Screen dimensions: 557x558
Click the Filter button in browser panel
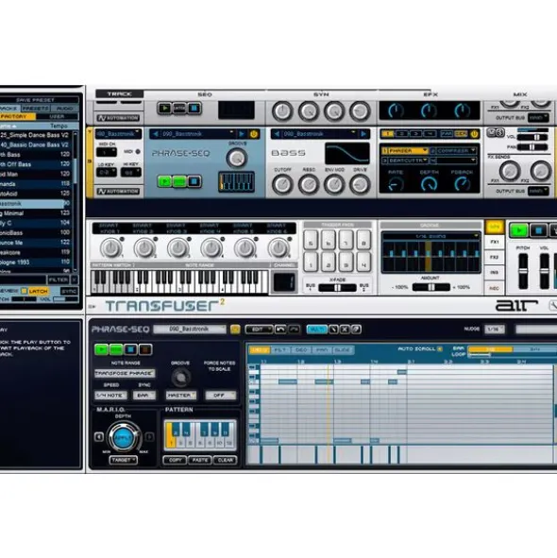[59, 279]
